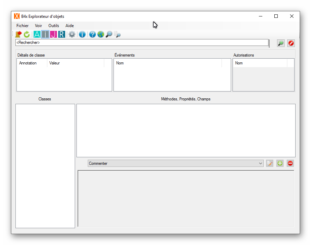Open the Aide menu
The image size is (311, 245).
pyautogui.click(x=70, y=26)
